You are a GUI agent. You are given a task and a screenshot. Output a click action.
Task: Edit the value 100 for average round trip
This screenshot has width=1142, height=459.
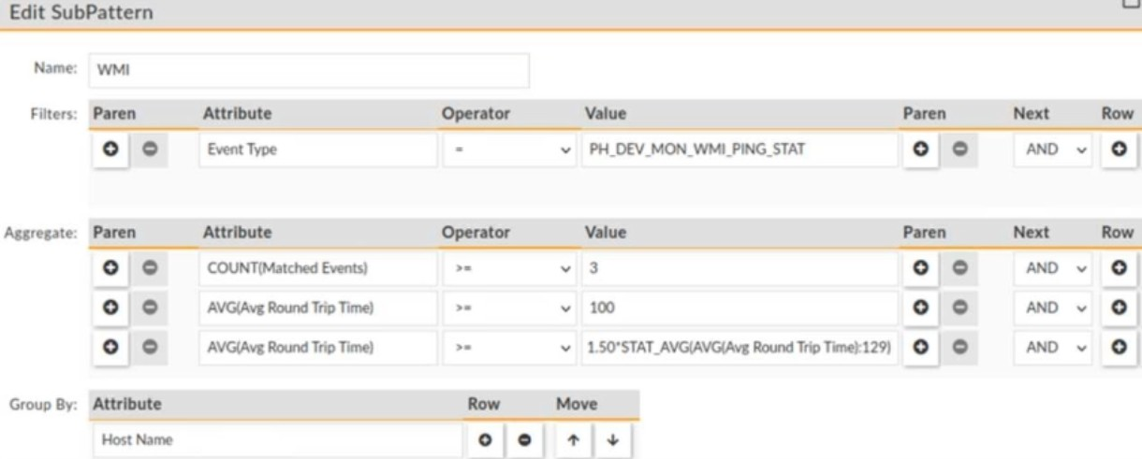[x=738, y=308]
